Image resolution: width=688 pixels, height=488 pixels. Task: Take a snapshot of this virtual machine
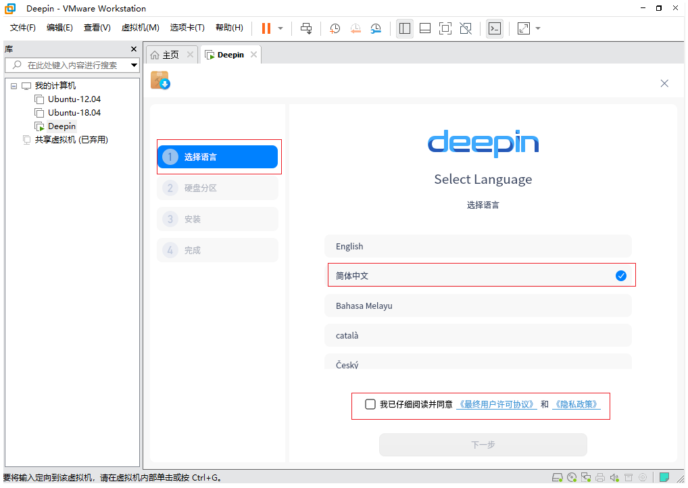(x=335, y=28)
